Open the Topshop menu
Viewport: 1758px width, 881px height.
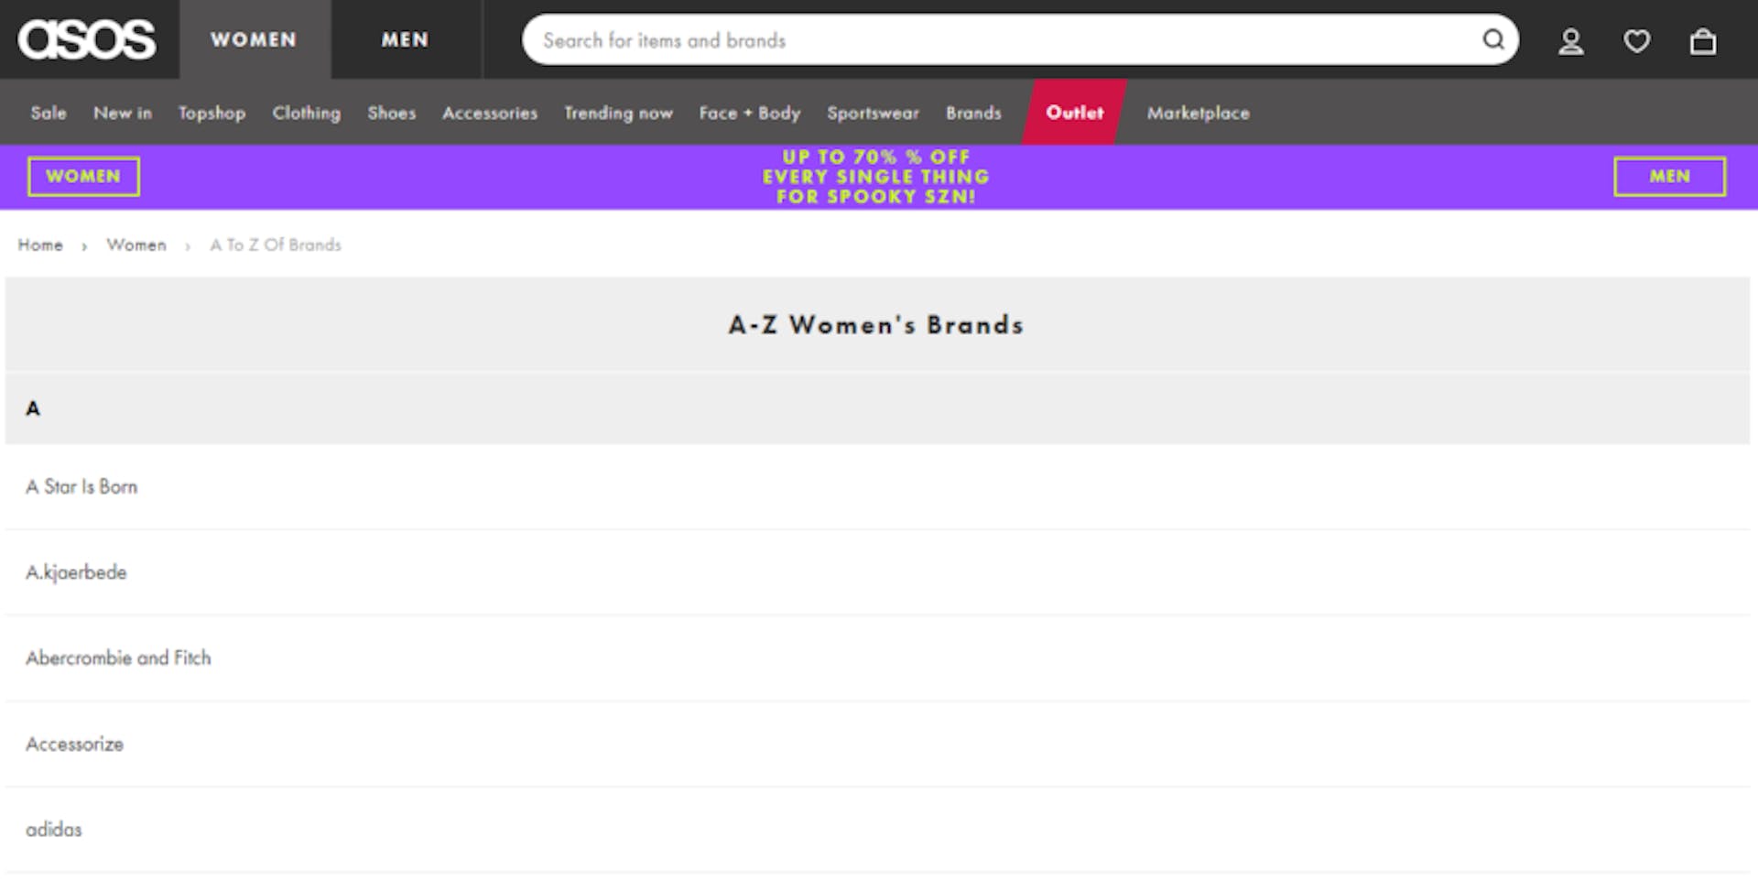click(x=212, y=113)
